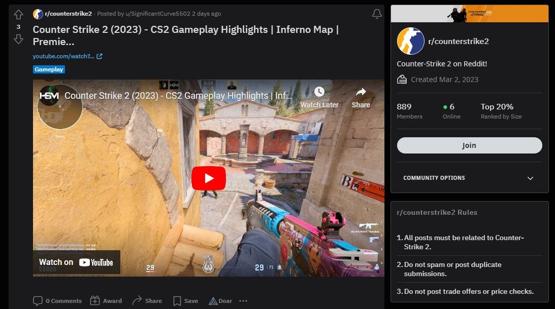Click the community banner image
This screenshot has height=309, width=555.
point(470,13)
